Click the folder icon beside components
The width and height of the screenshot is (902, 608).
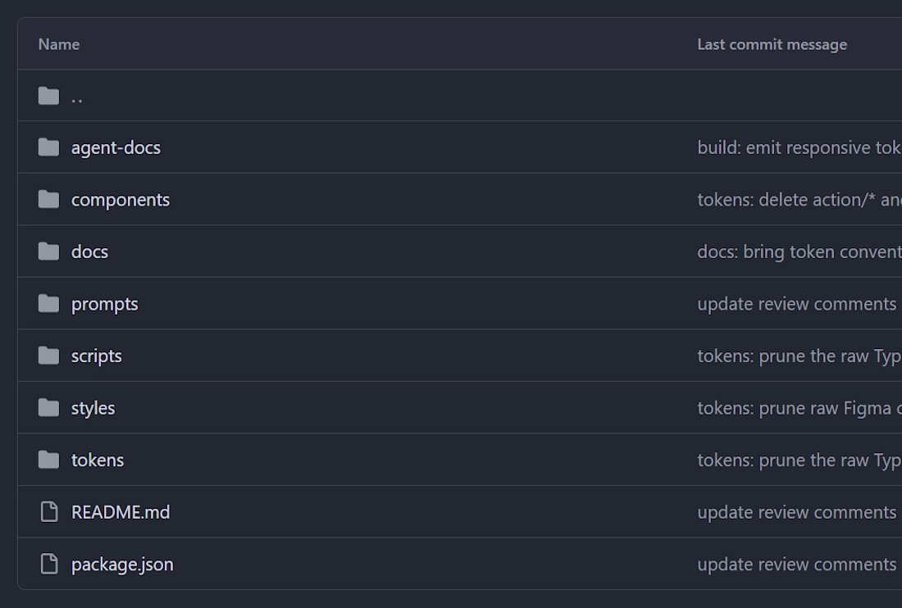(48, 199)
